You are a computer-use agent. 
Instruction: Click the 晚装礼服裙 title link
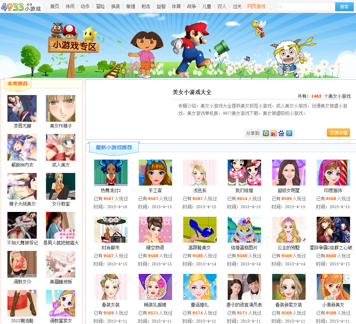point(155,305)
